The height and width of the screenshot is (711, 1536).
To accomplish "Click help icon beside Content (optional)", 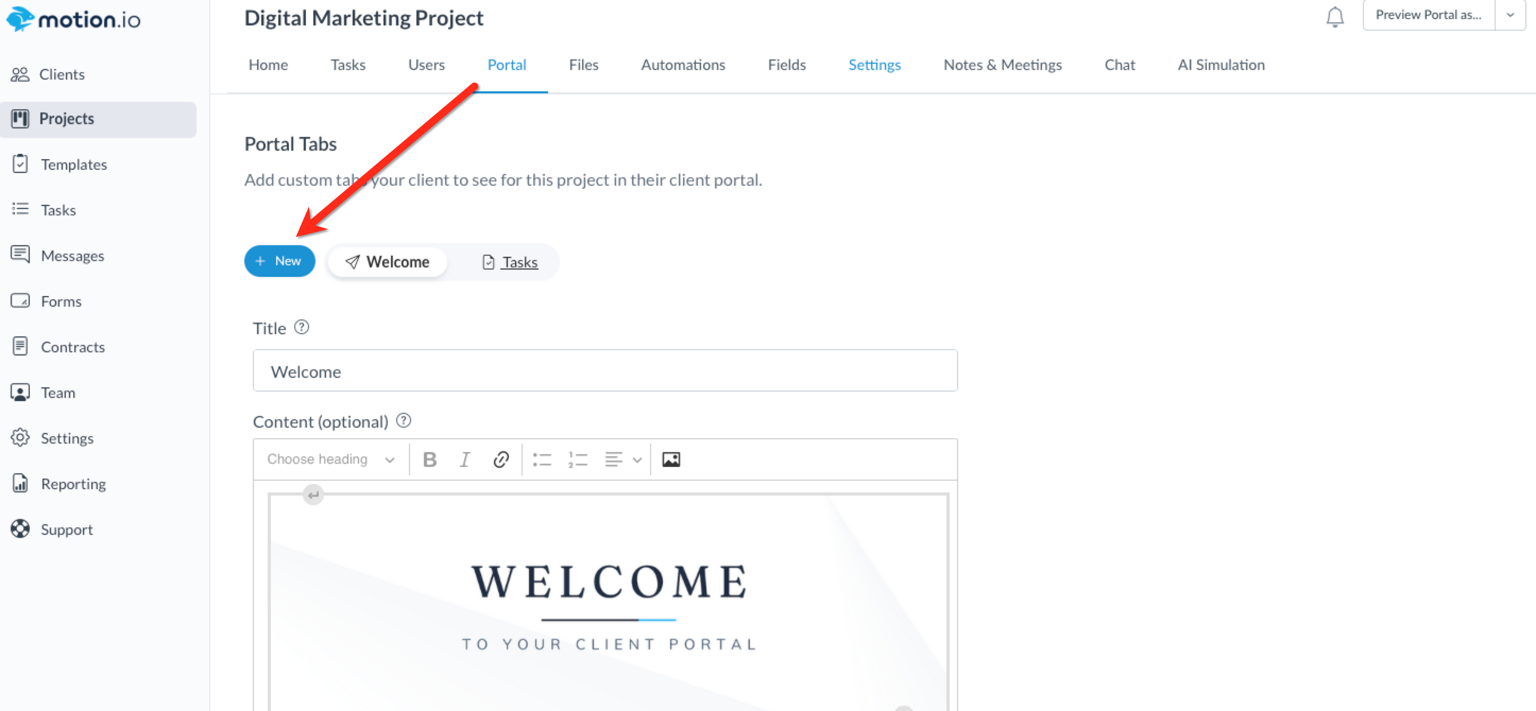I will [404, 420].
